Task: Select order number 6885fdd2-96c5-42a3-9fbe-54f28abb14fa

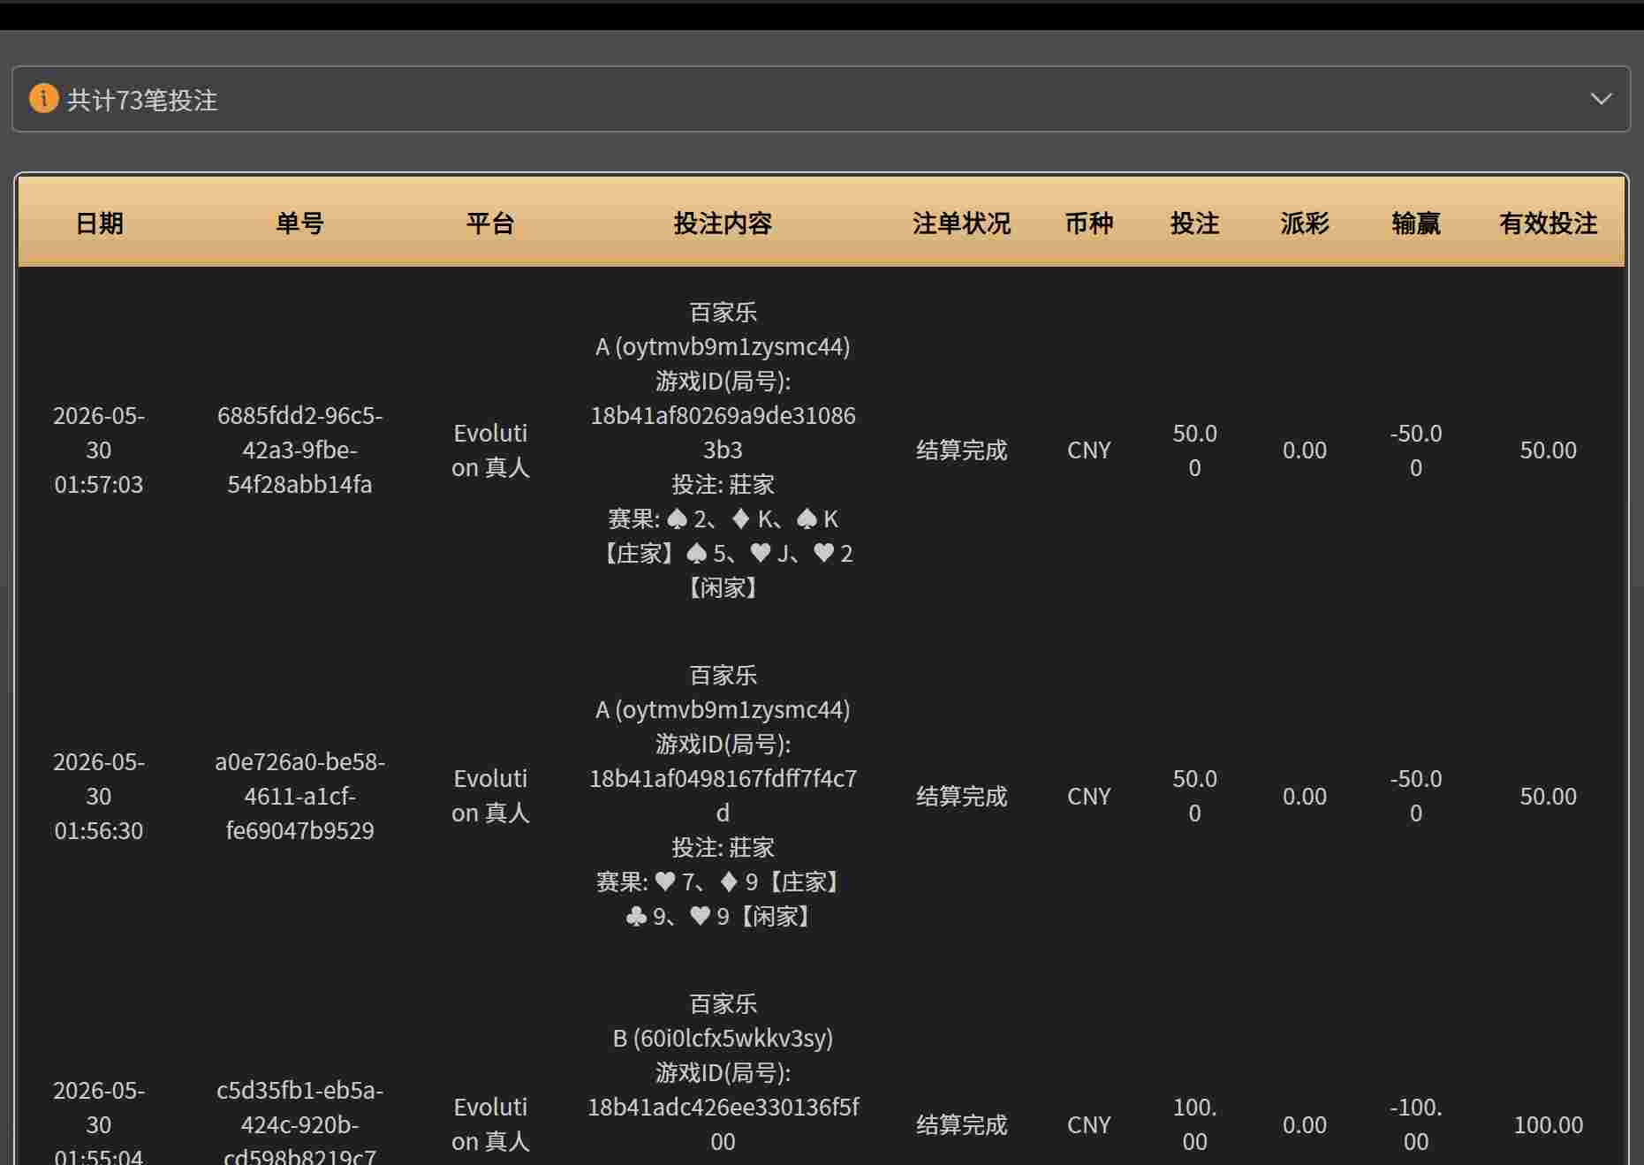Action: (300, 450)
